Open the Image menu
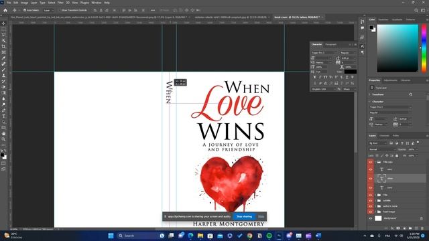Image resolution: width=429 pixels, height=241 pixels. click(24, 3)
